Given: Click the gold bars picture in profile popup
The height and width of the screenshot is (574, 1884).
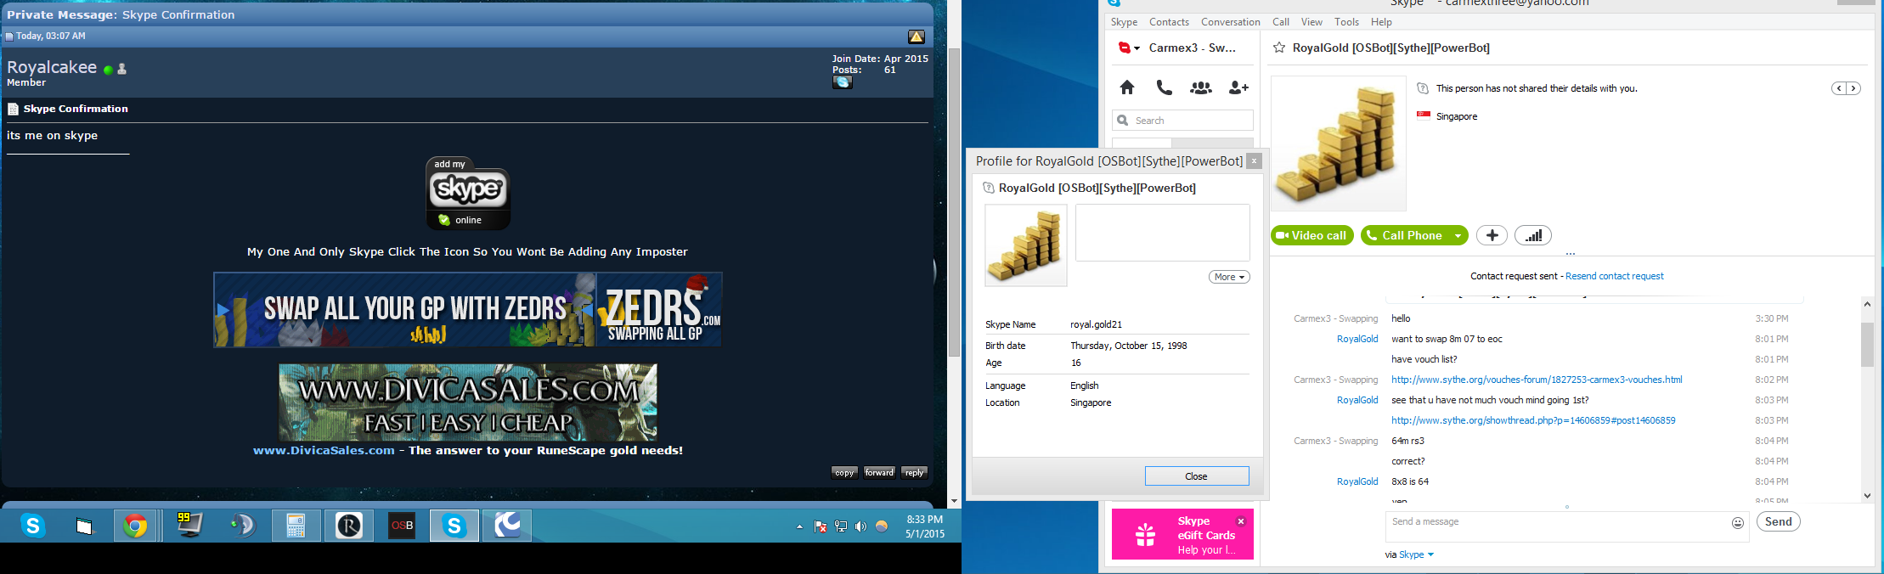Looking at the screenshot, I should click(x=1026, y=245).
